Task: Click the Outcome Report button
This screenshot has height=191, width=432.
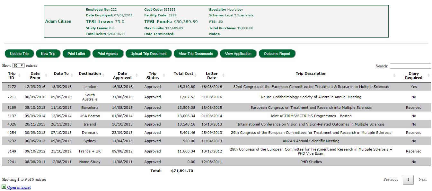Action: coord(277,54)
